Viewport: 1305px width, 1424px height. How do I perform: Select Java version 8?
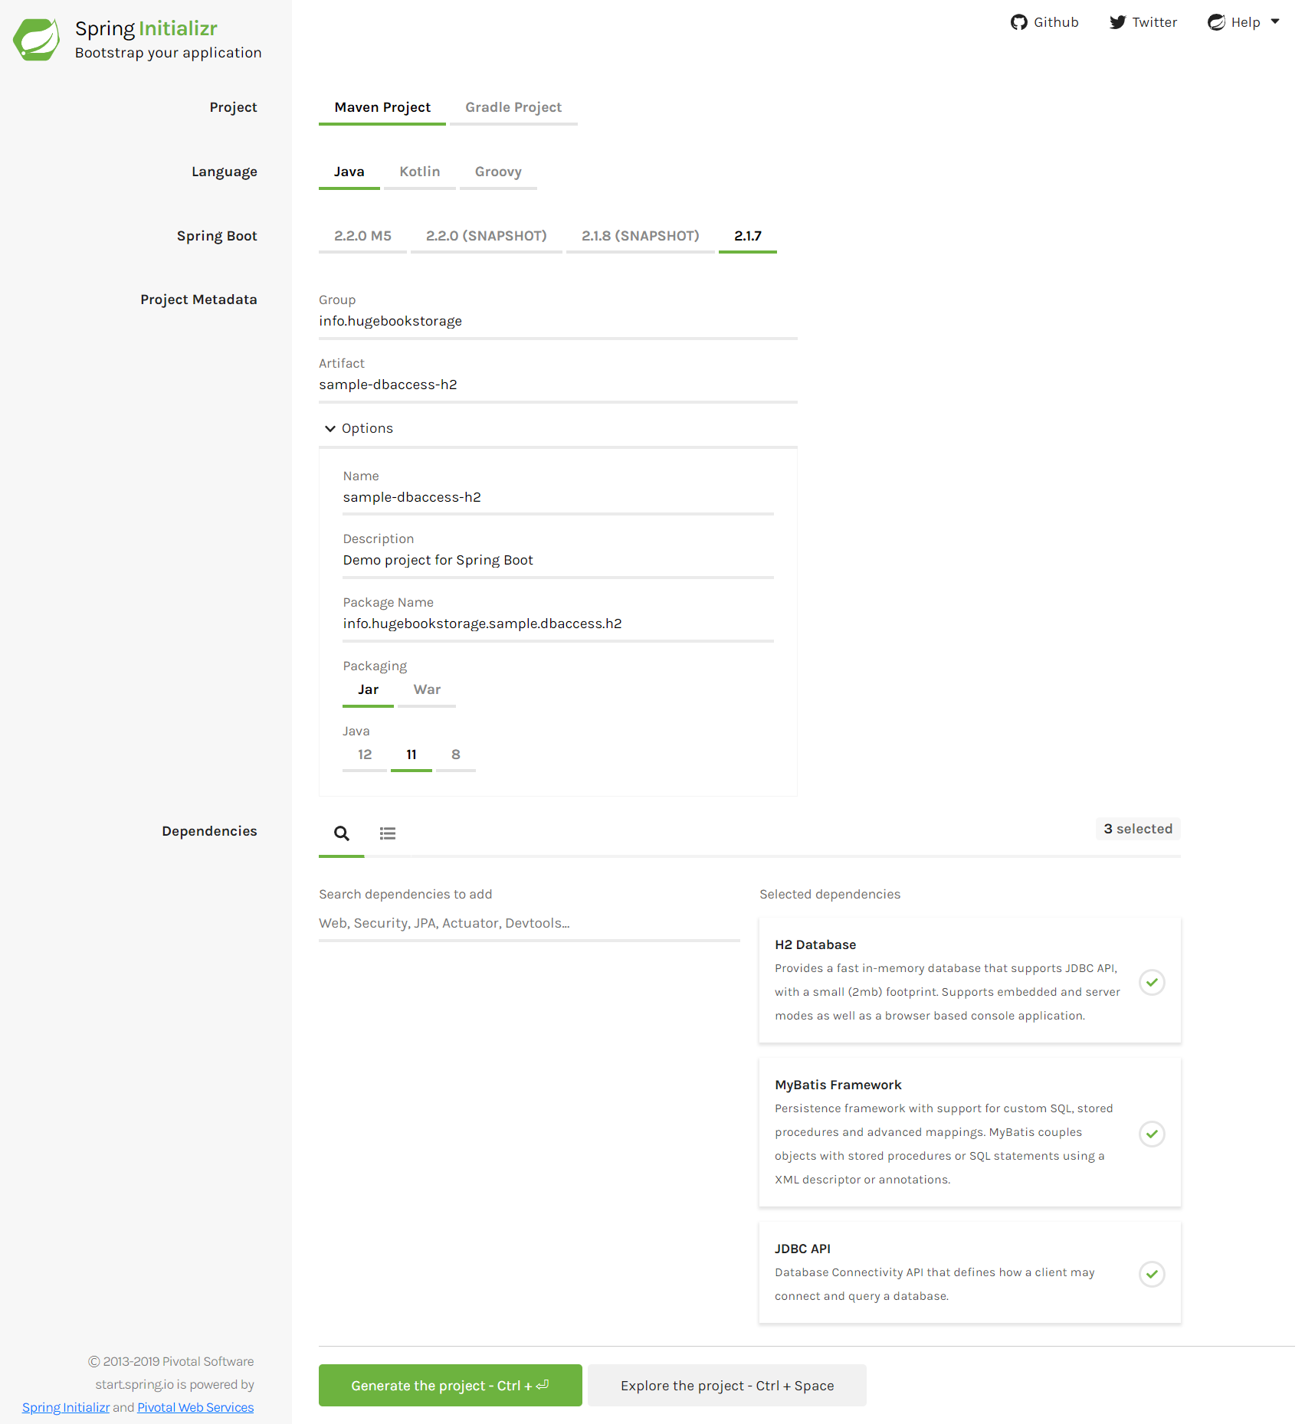(456, 755)
